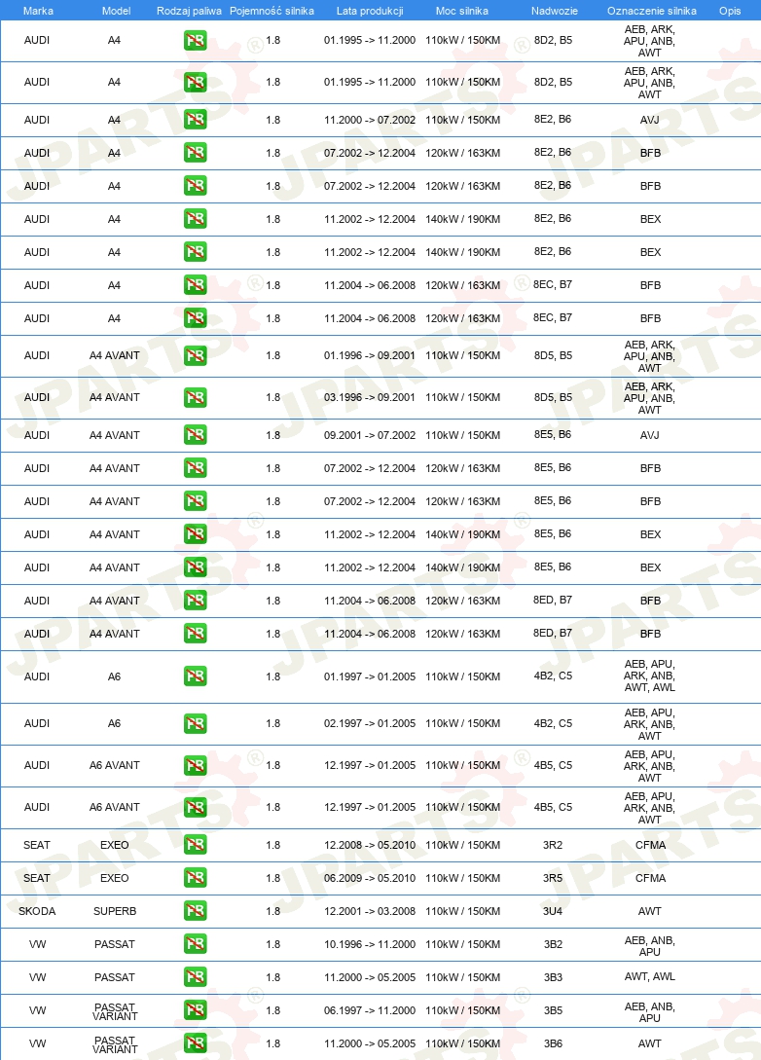Click the Model column header
This screenshot has height=1060, width=761.
116,11
